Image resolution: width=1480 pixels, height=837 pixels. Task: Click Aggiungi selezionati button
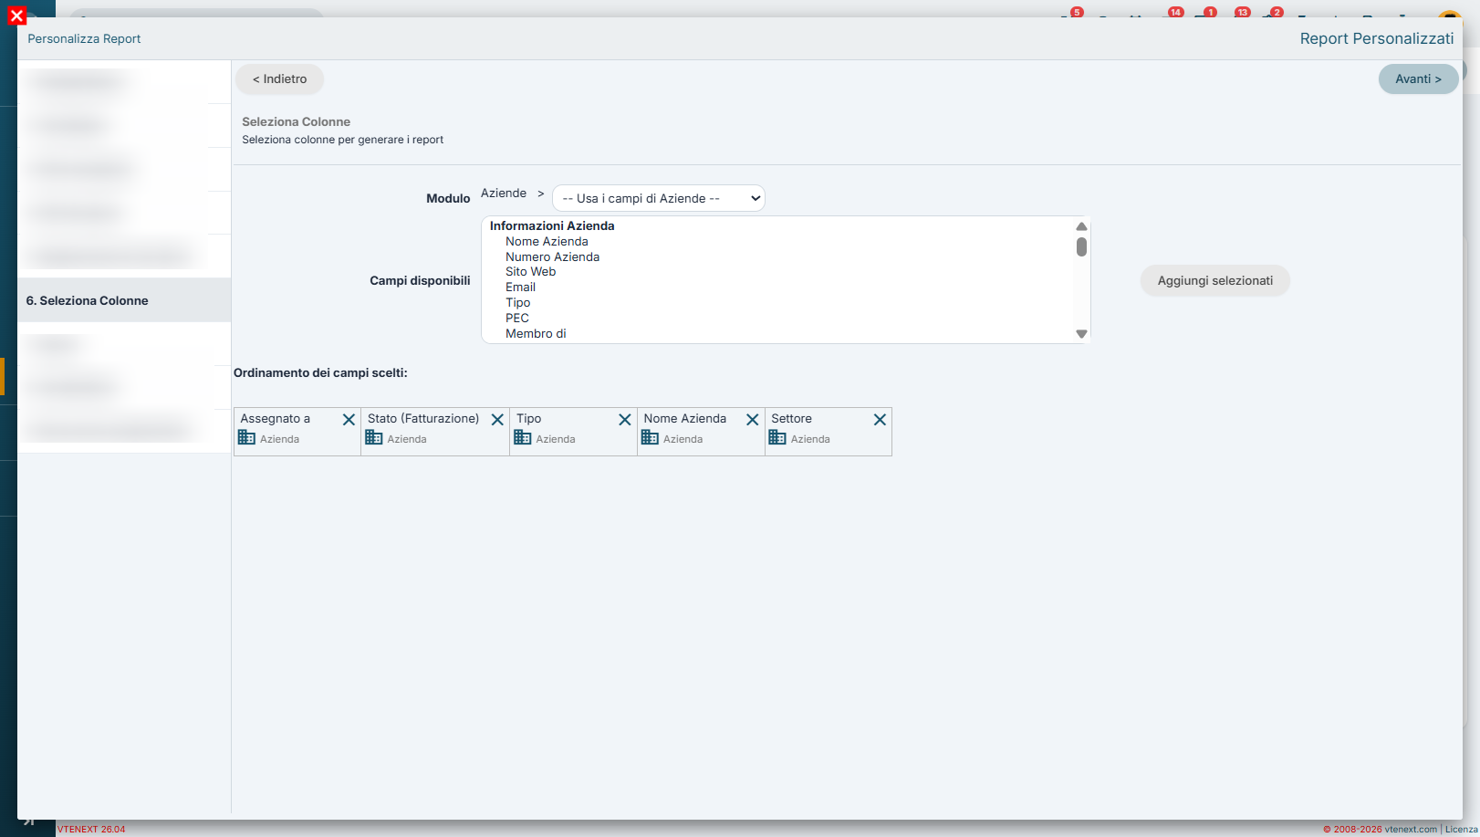(x=1215, y=280)
